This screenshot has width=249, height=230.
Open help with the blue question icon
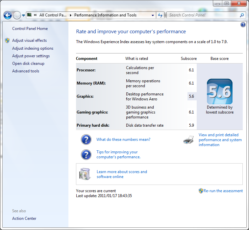243,25
